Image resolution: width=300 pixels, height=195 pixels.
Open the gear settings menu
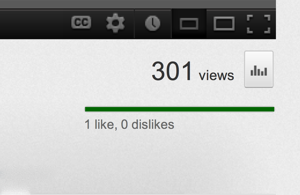point(115,23)
